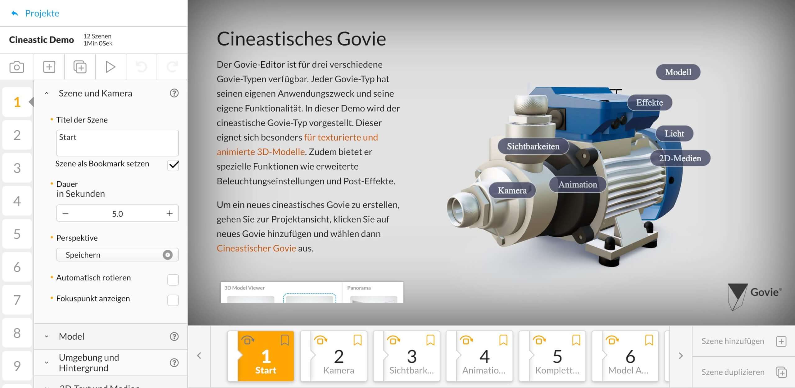This screenshot has width=795, height=388.
Task: Select scene 6 in sidebar list
Action: click(x=17, y=267)
